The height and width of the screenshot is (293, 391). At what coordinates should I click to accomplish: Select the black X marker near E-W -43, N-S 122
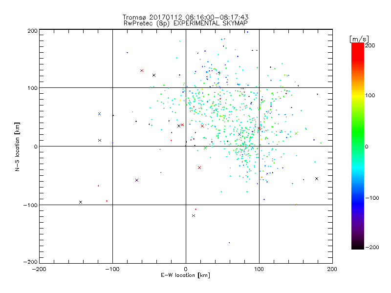click(154, 75)
